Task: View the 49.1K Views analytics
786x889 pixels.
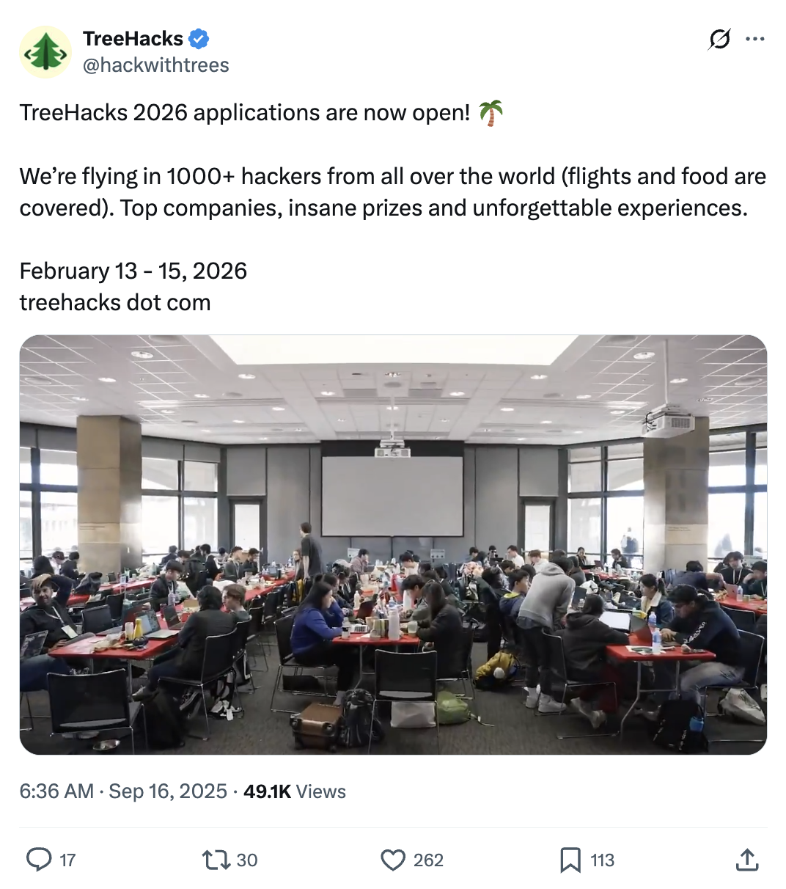Action: [x=295, y=791]
